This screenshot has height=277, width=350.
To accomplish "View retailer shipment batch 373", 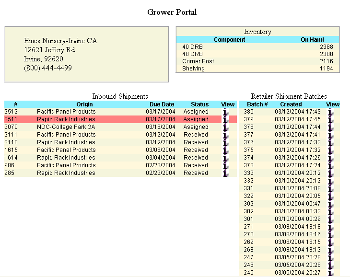I will point(331,165).
